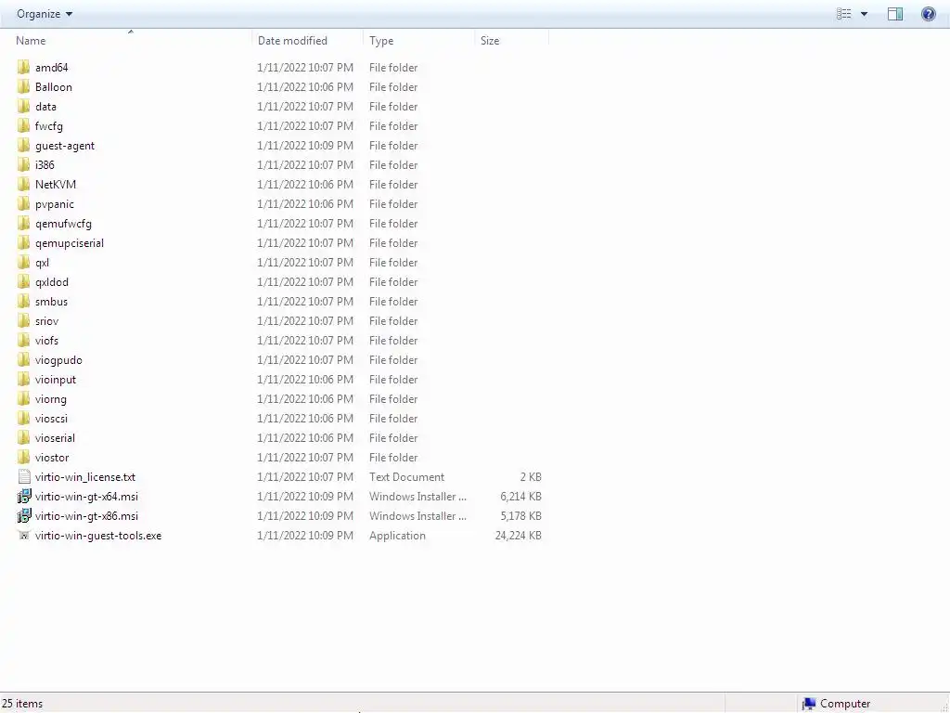The height and width of the screenshot is (713, 950).
Task: Select the Balloon folder name
Action: pyautogui.click(x=54, y=86)
